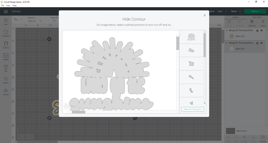Click zoom in button in contour preview
Viewport: 268px width, 143px height.
click(76, 106)
